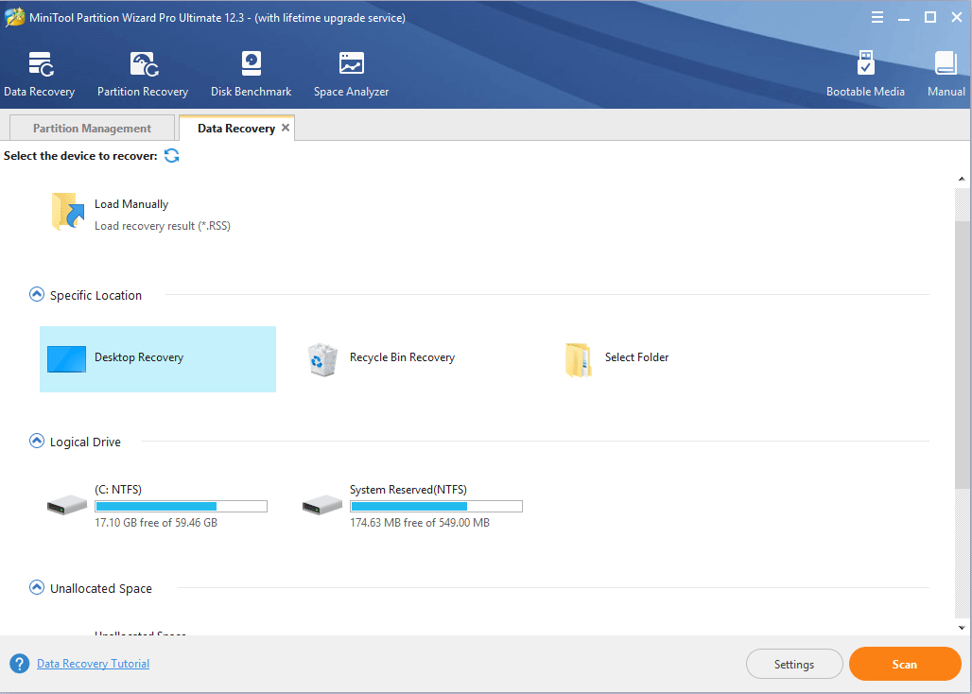
Task: Close the Data Recovery tab
Action: coord(286,127)
